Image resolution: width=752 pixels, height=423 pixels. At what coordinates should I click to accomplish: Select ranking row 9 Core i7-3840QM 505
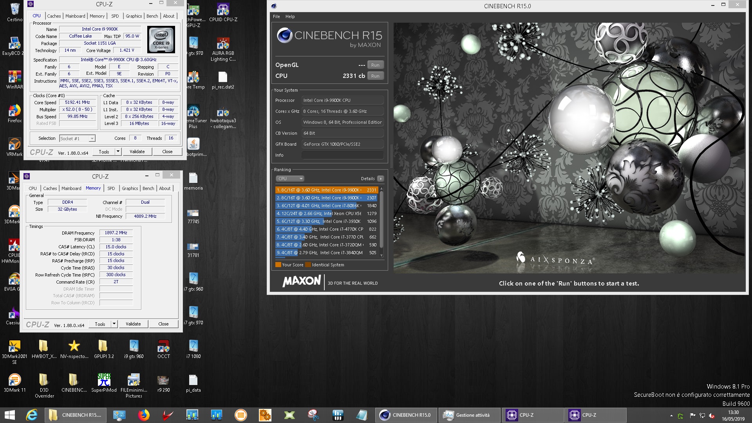point(327,253)
